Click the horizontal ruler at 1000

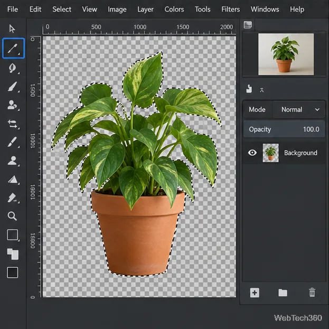click(x=140, y=27)
